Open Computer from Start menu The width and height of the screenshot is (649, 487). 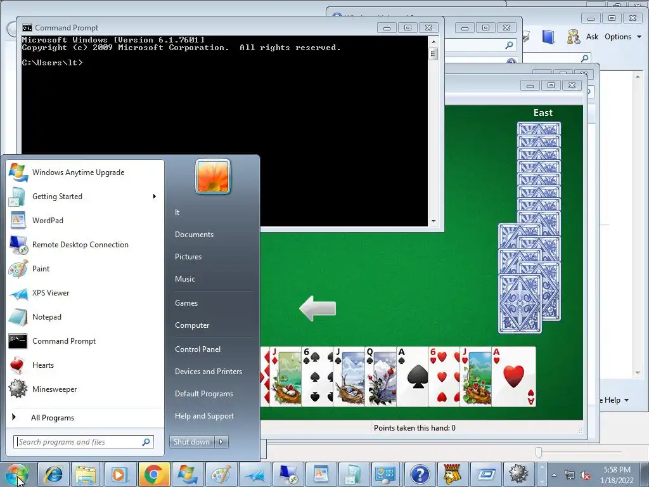point(192,325)
